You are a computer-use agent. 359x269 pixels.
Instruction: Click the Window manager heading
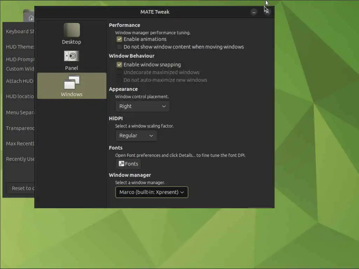pos(130,175)
